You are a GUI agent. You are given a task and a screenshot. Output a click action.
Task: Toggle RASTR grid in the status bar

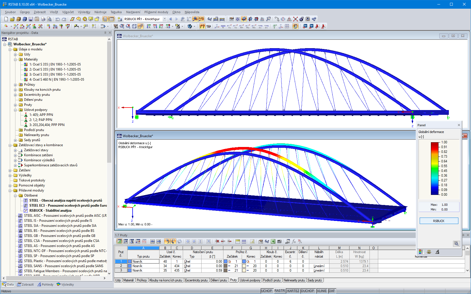pyautogui.click(x=280, y=291)
